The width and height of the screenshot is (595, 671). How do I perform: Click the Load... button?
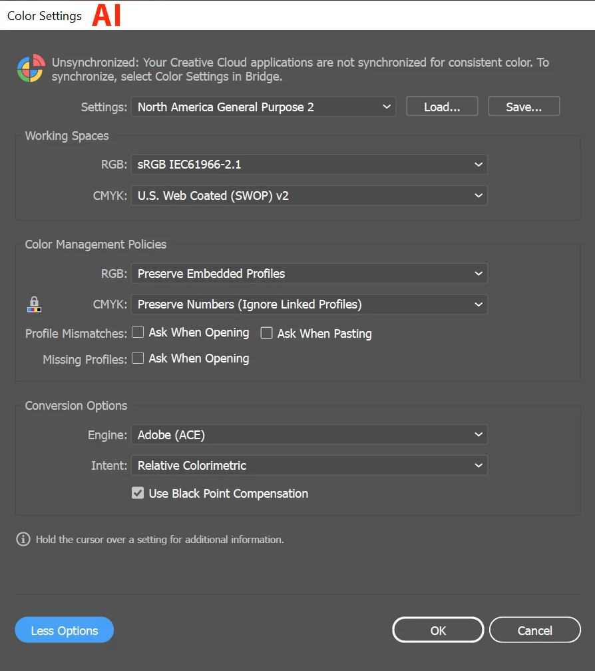(x=442, y=106)
